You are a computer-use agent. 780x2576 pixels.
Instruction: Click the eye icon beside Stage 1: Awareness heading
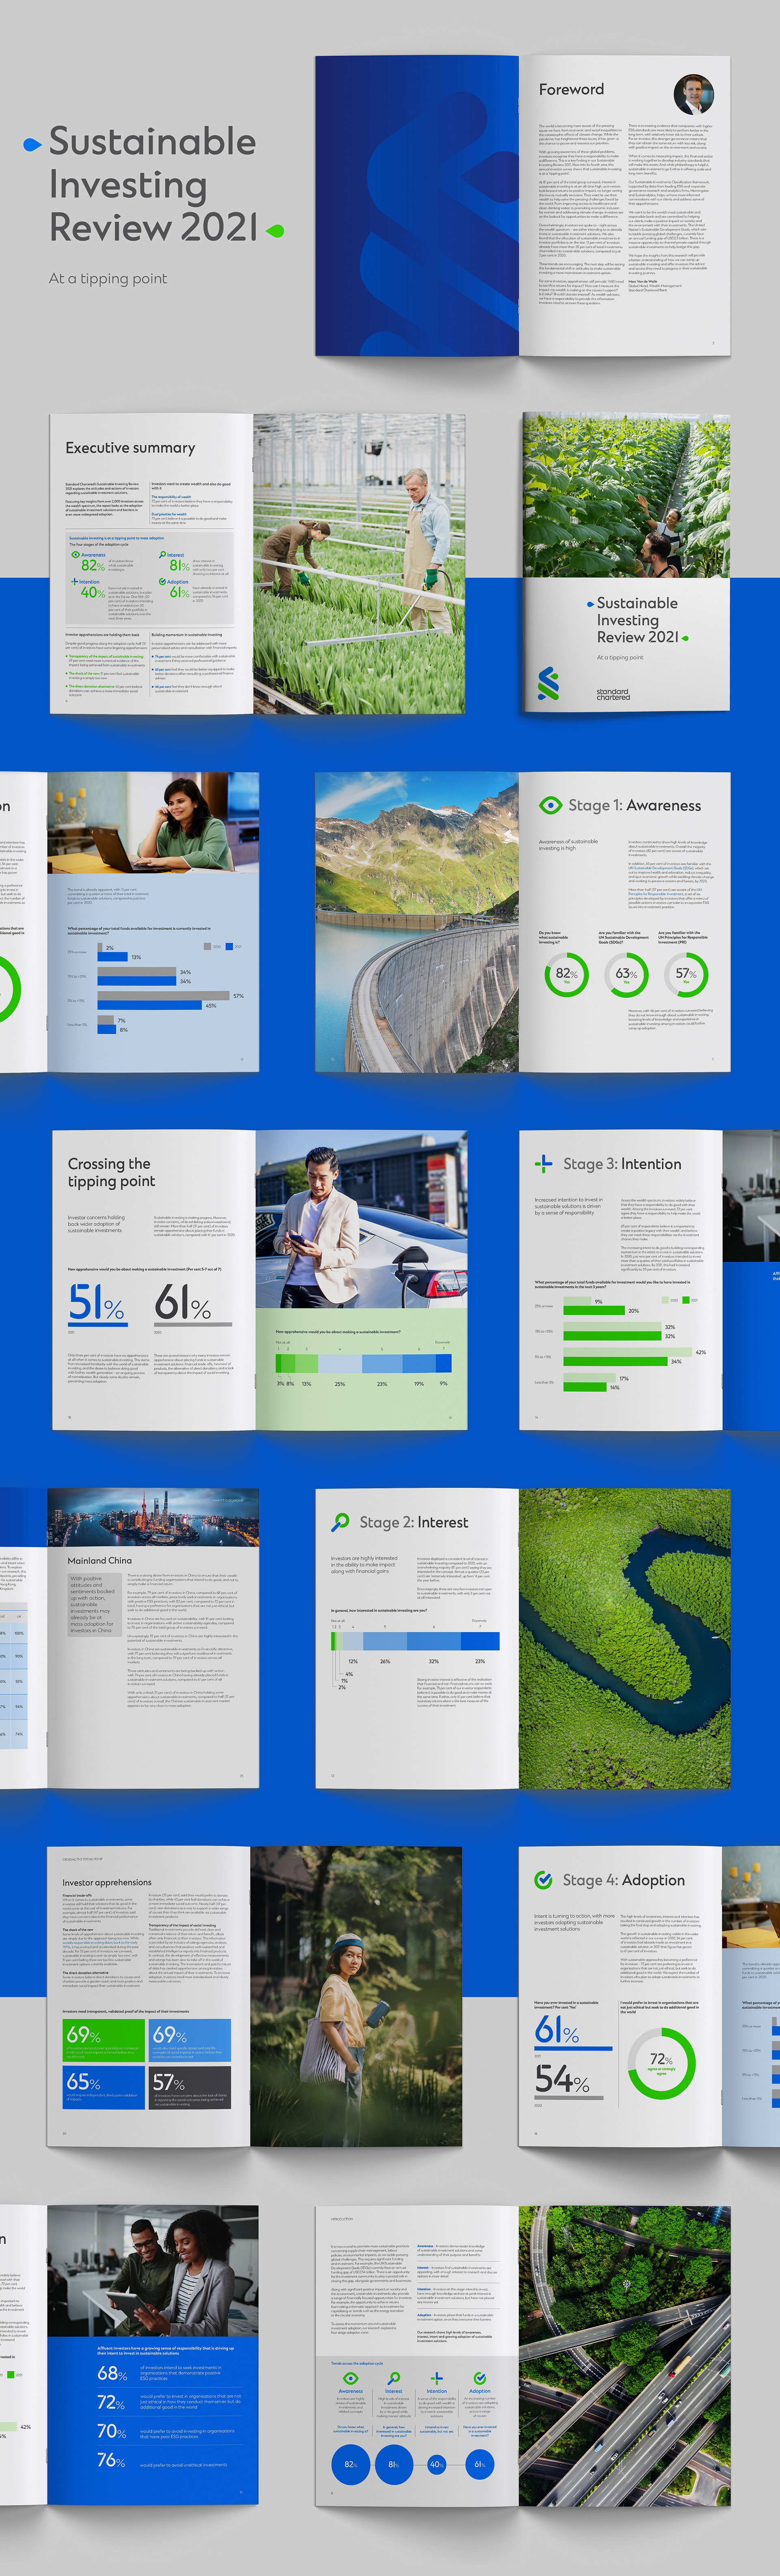coord(550,805)
